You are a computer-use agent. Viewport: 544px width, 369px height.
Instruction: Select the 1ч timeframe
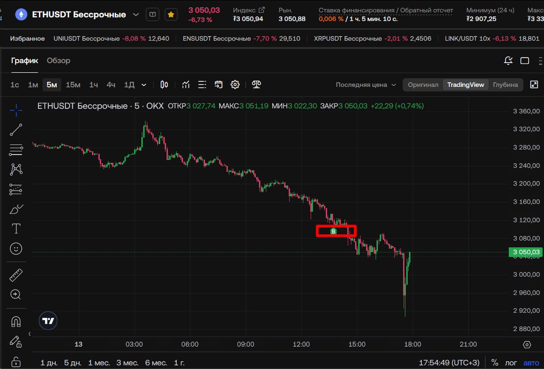click(93, 85)
